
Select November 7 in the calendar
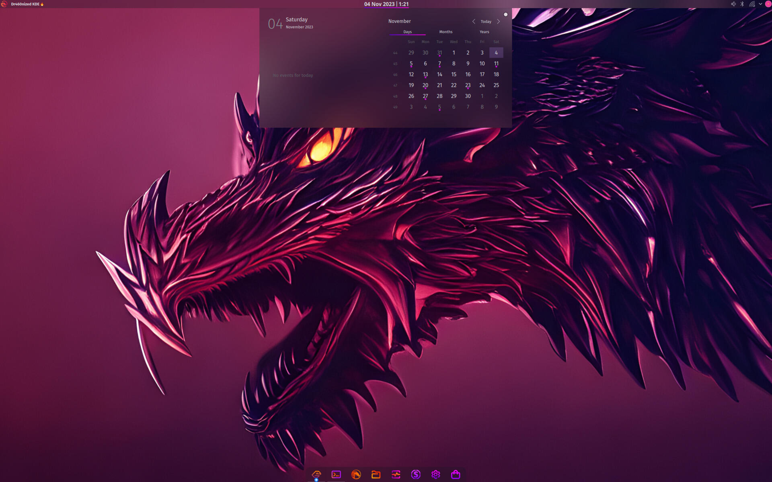coord(439,63)
